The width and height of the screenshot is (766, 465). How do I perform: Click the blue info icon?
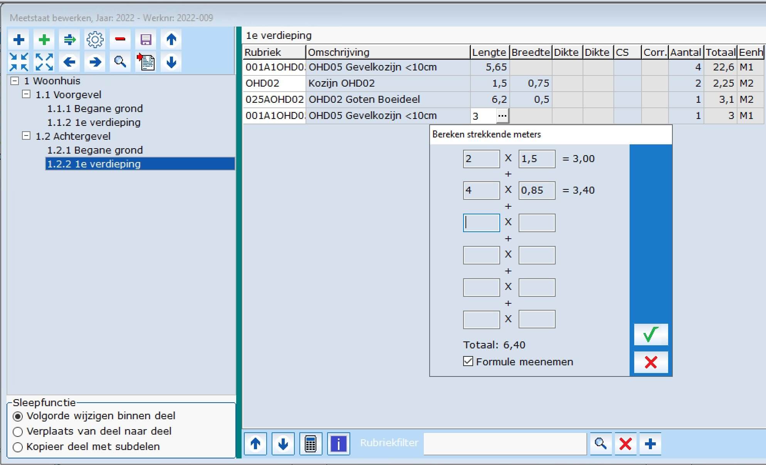pos(338,444)
